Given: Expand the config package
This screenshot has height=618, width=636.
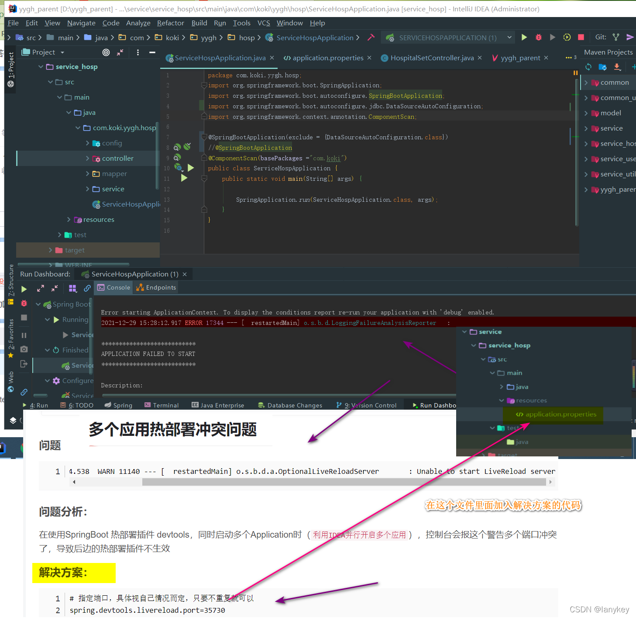Looking at the screenshot, I should [87, 143].
